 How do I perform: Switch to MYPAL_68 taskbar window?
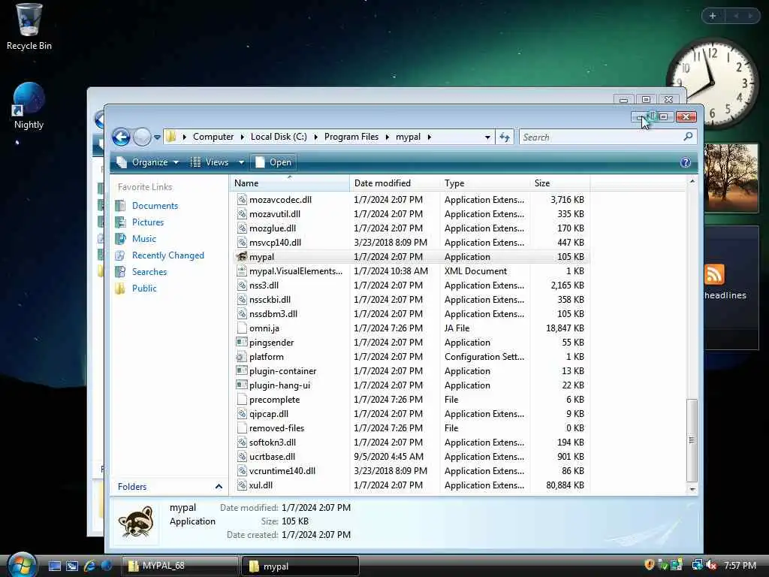tap(179, 566)
